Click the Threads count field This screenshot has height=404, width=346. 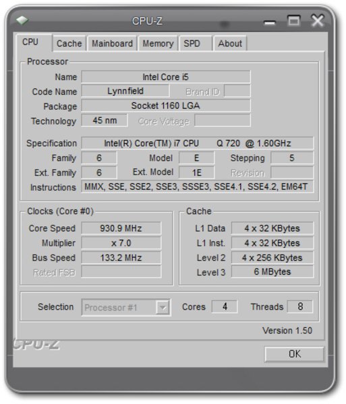tap(300, 306)
